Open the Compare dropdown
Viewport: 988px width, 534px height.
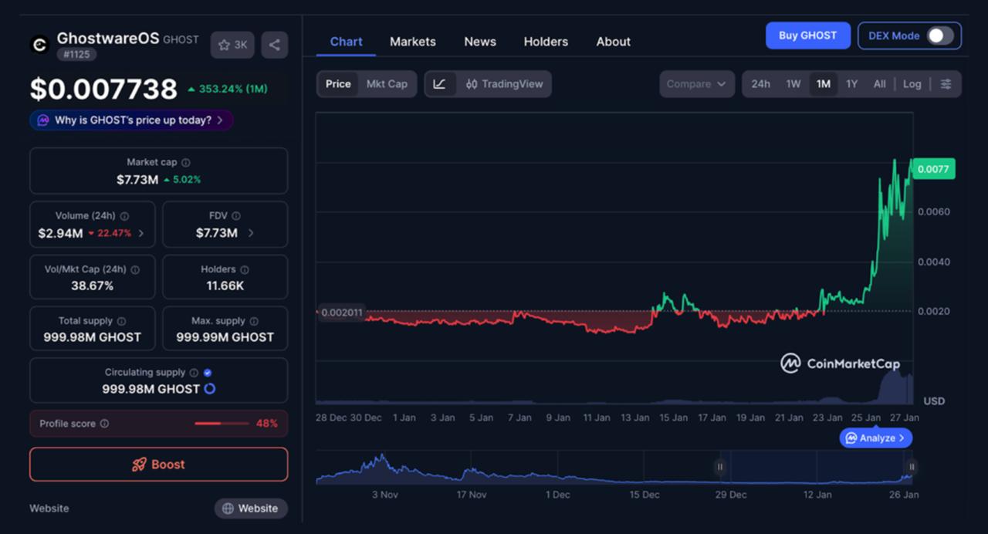[x=696, y=84]
